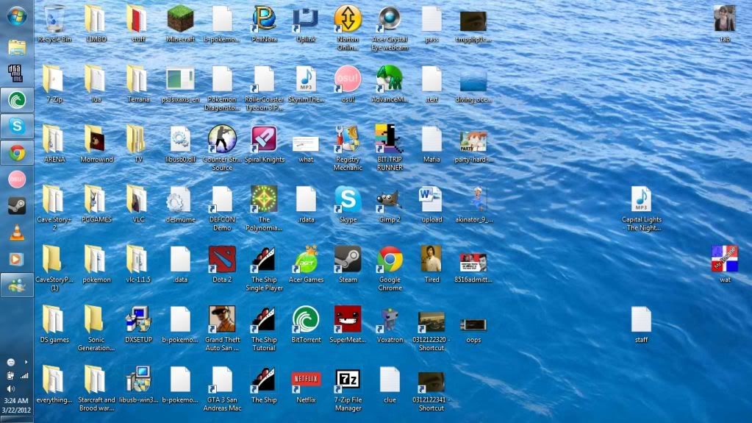752x423 pixels.
Task: Select the Gimp 2 desktop shortcut
Action: click(390, 199)
